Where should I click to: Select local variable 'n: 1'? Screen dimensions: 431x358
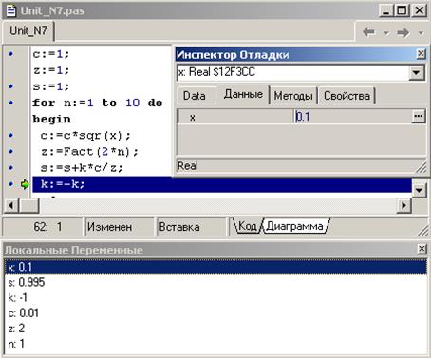215,343
